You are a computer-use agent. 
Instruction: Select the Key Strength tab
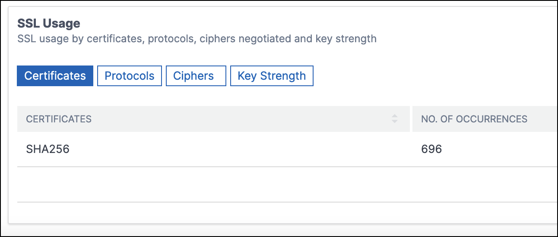pos(272,76)
